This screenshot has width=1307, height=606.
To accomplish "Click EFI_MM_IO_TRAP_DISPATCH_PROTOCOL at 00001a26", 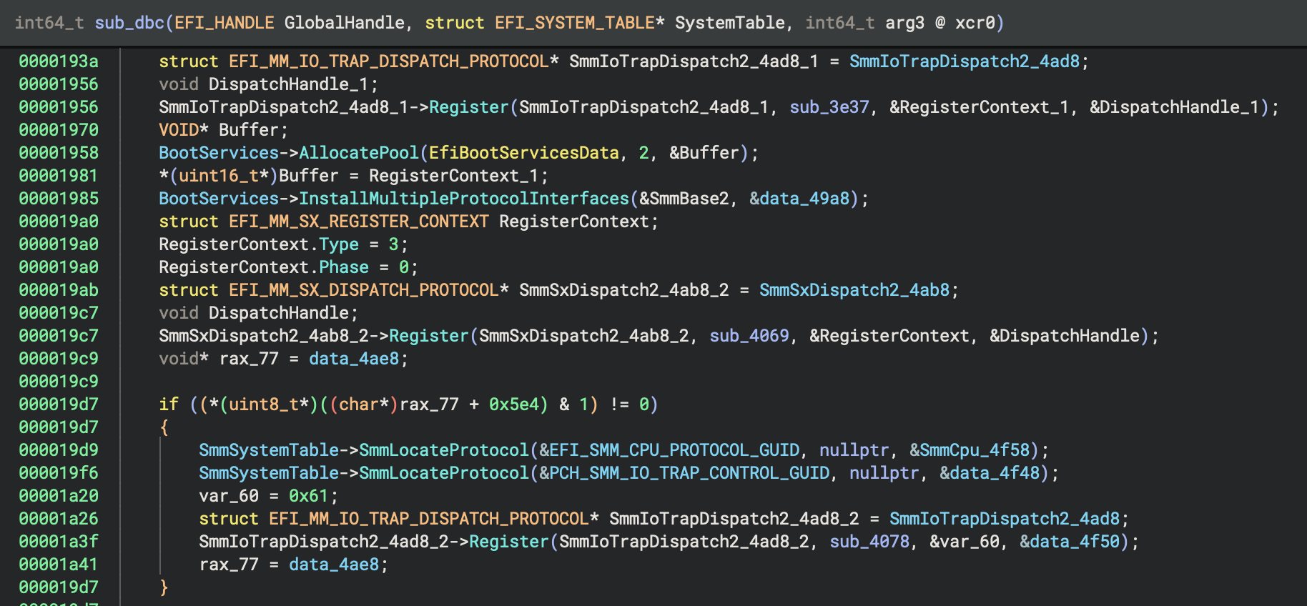I will pyautogui.click(x=429, y=519).
